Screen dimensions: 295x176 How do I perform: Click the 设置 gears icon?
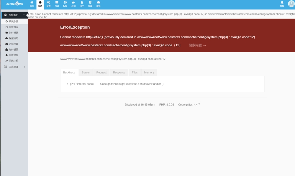pyautogui.click(x=48, y=4)
